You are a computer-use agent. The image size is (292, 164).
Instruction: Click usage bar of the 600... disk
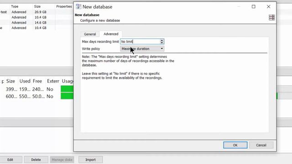click(x=67, y=96)
